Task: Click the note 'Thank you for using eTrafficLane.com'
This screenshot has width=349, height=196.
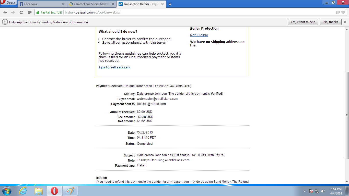Action: [163, 160]
